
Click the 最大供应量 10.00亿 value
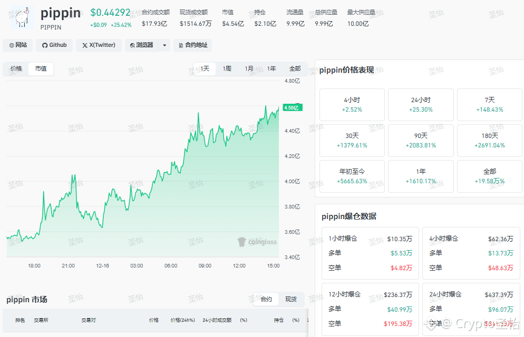pos(358,24)
